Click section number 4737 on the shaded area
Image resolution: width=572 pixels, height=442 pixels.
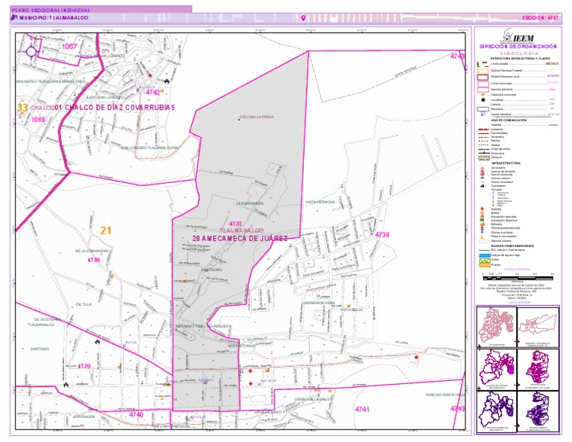tap(235, 224)
